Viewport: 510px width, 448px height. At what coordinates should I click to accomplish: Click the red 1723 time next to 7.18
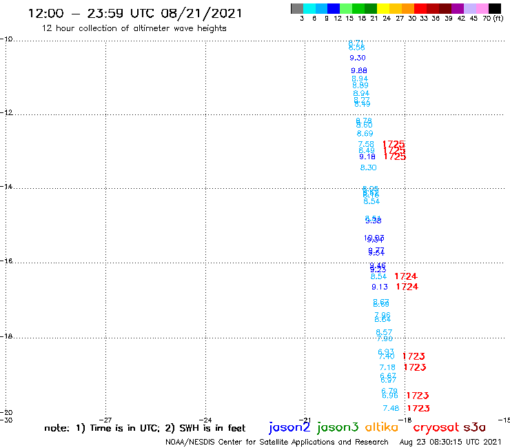tap(415, 367)
